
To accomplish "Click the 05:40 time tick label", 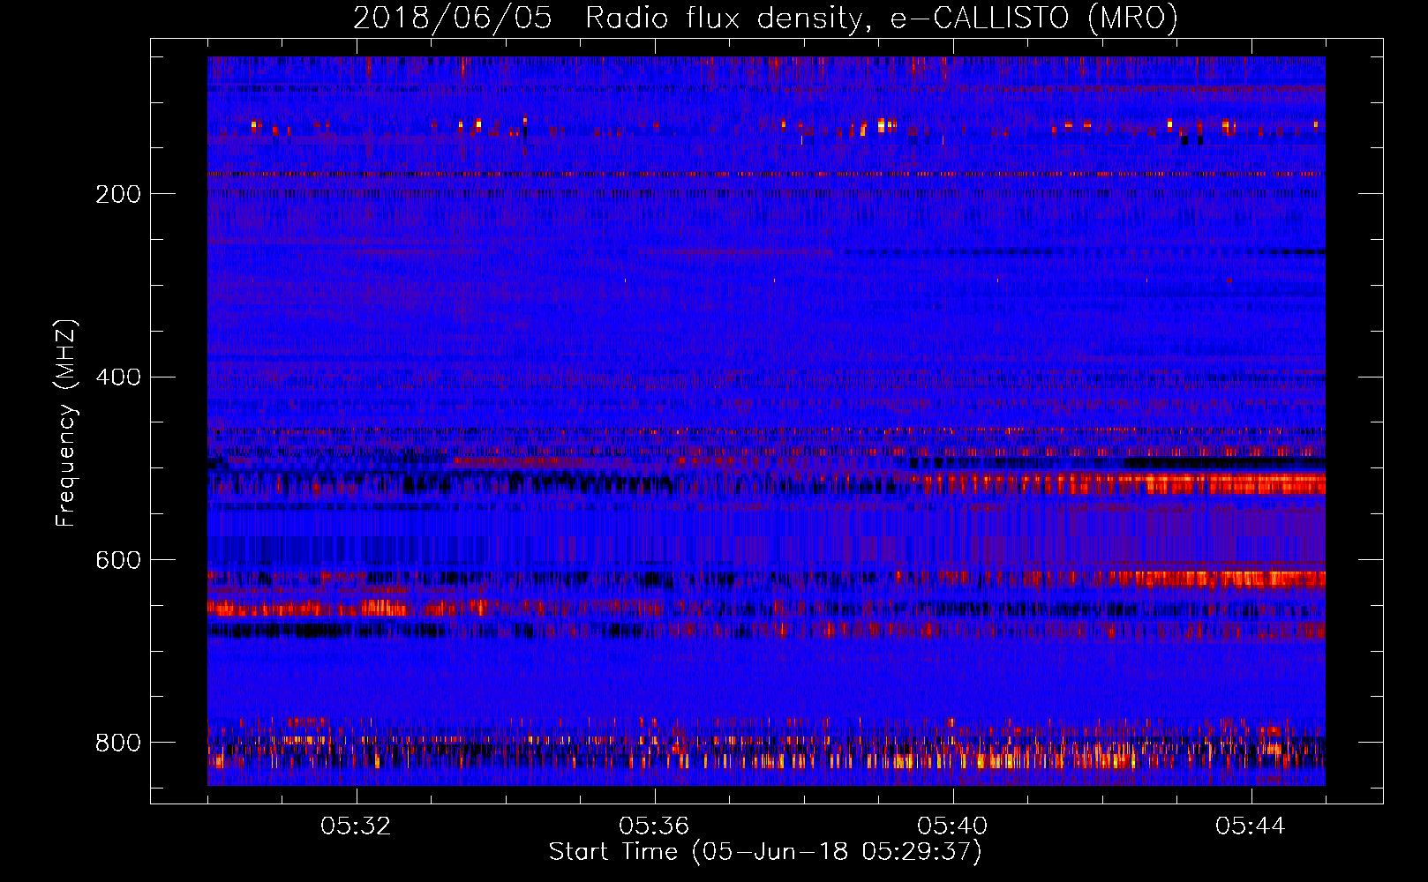I will [952, 826].
